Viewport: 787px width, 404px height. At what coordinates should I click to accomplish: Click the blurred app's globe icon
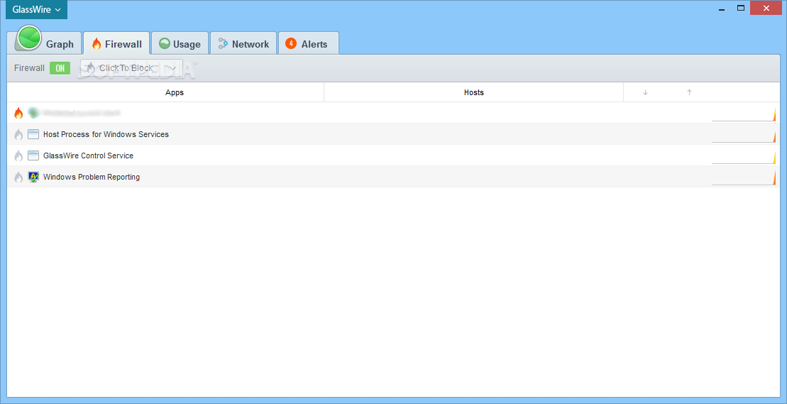click(x=33, y=113)
